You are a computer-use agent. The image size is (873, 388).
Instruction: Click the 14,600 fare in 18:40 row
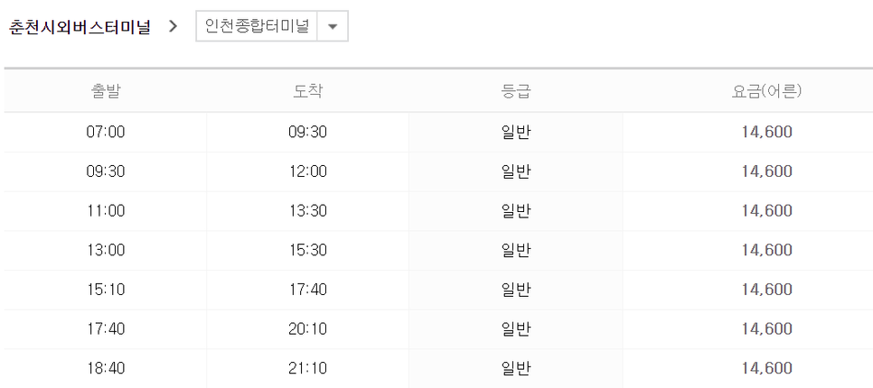pyautogui.click(x=766, y=368)
